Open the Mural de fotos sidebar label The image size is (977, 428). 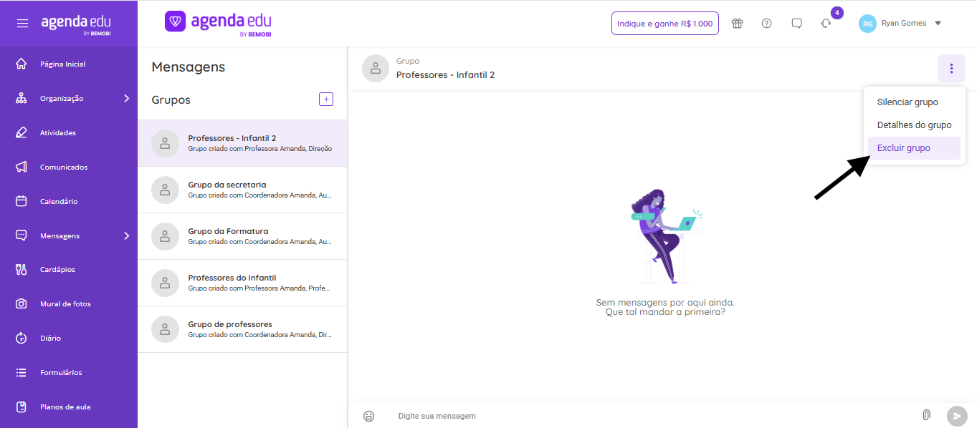65,304
